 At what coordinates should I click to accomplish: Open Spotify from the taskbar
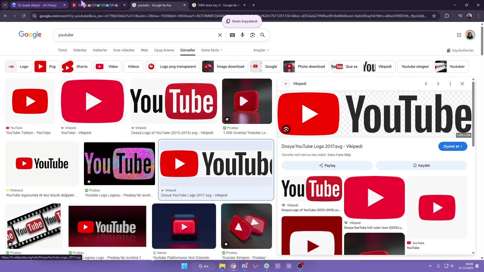[x=267, y=266]
